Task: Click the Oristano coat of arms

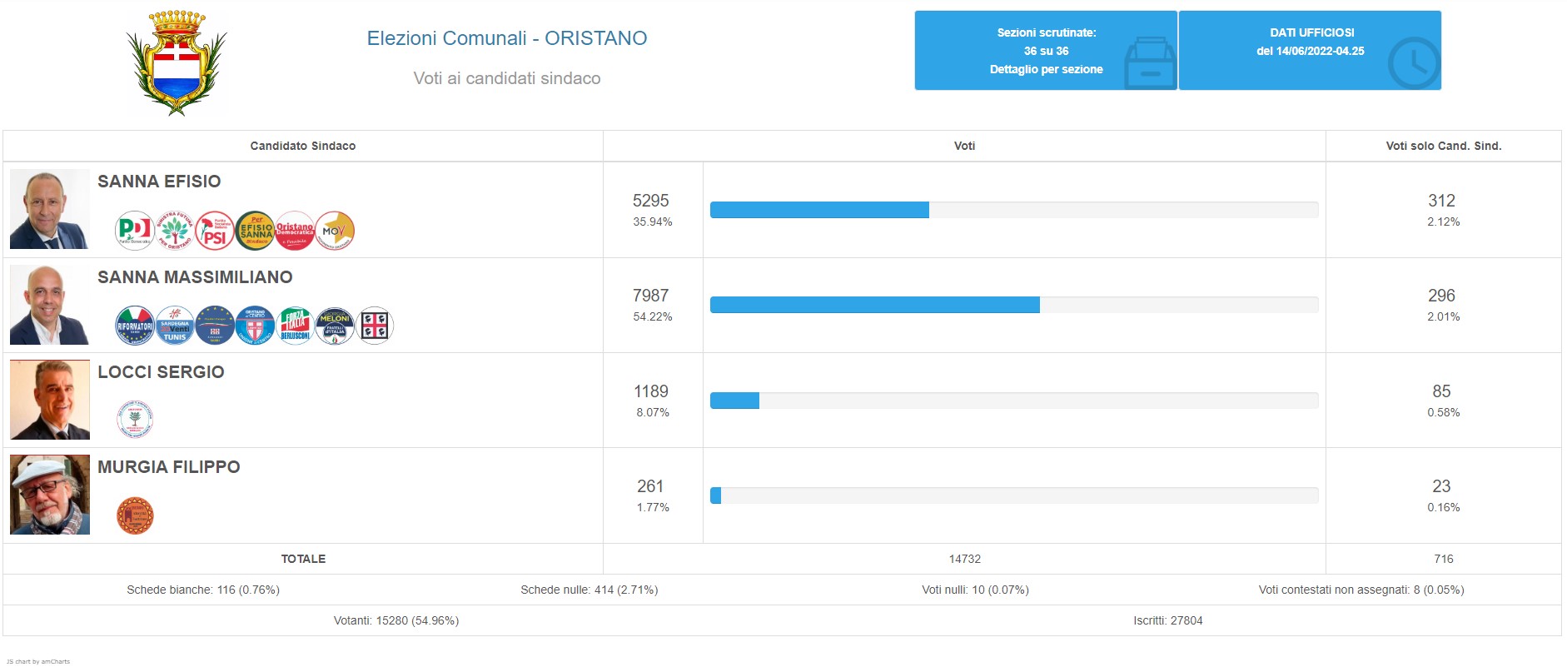Action: point(177,62)
